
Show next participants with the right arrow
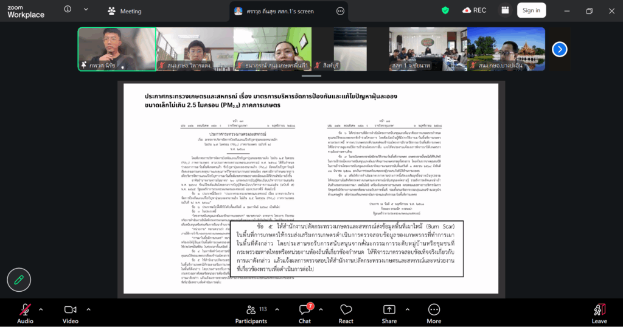pos(559,49)
